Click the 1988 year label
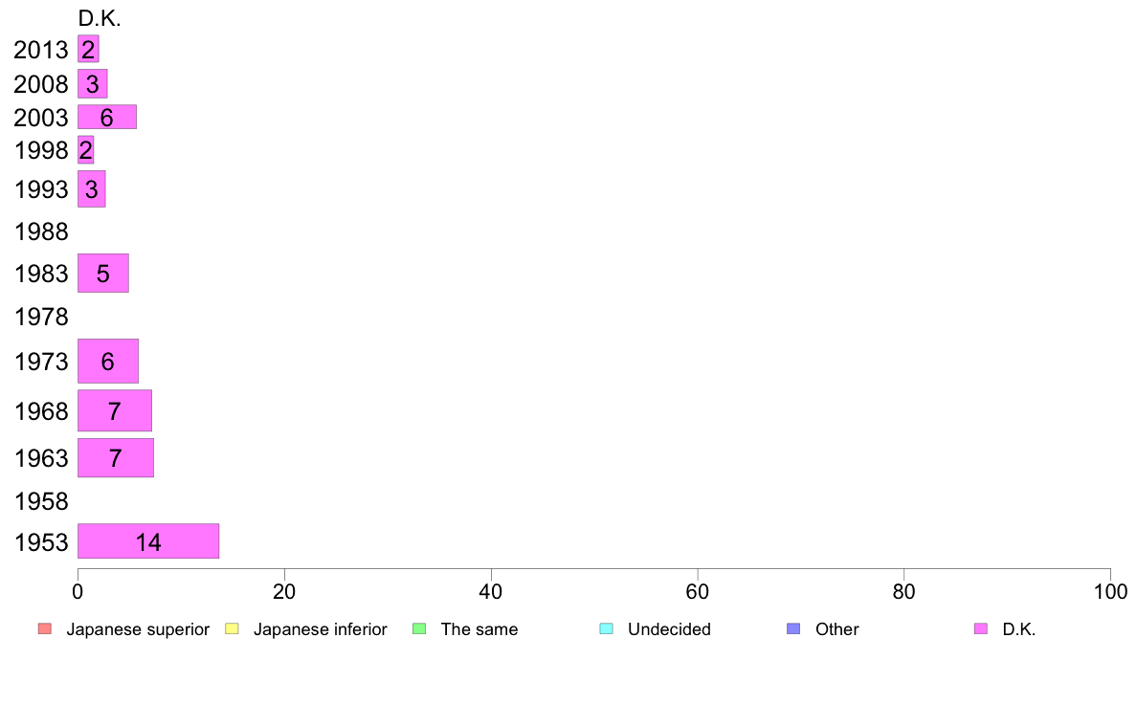 coord(41,232)
